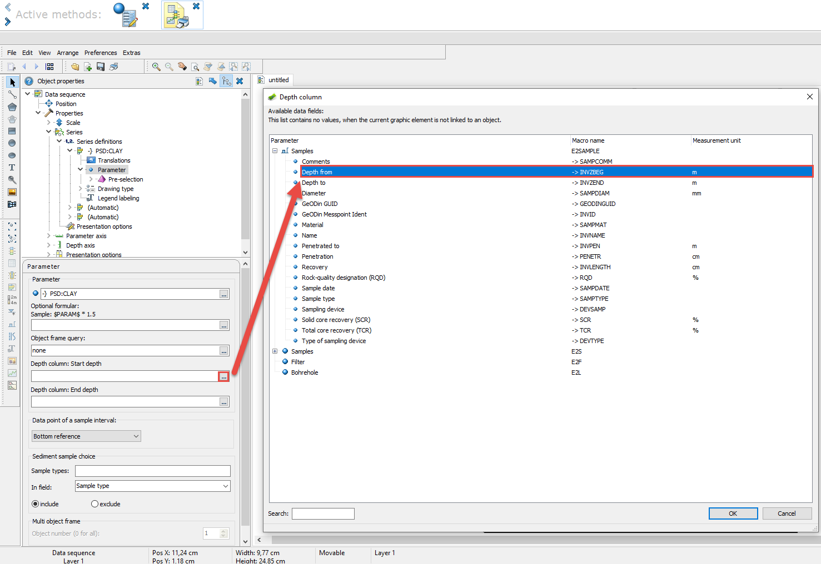Select the text T tool
The image size is (821, 564).
12,168
